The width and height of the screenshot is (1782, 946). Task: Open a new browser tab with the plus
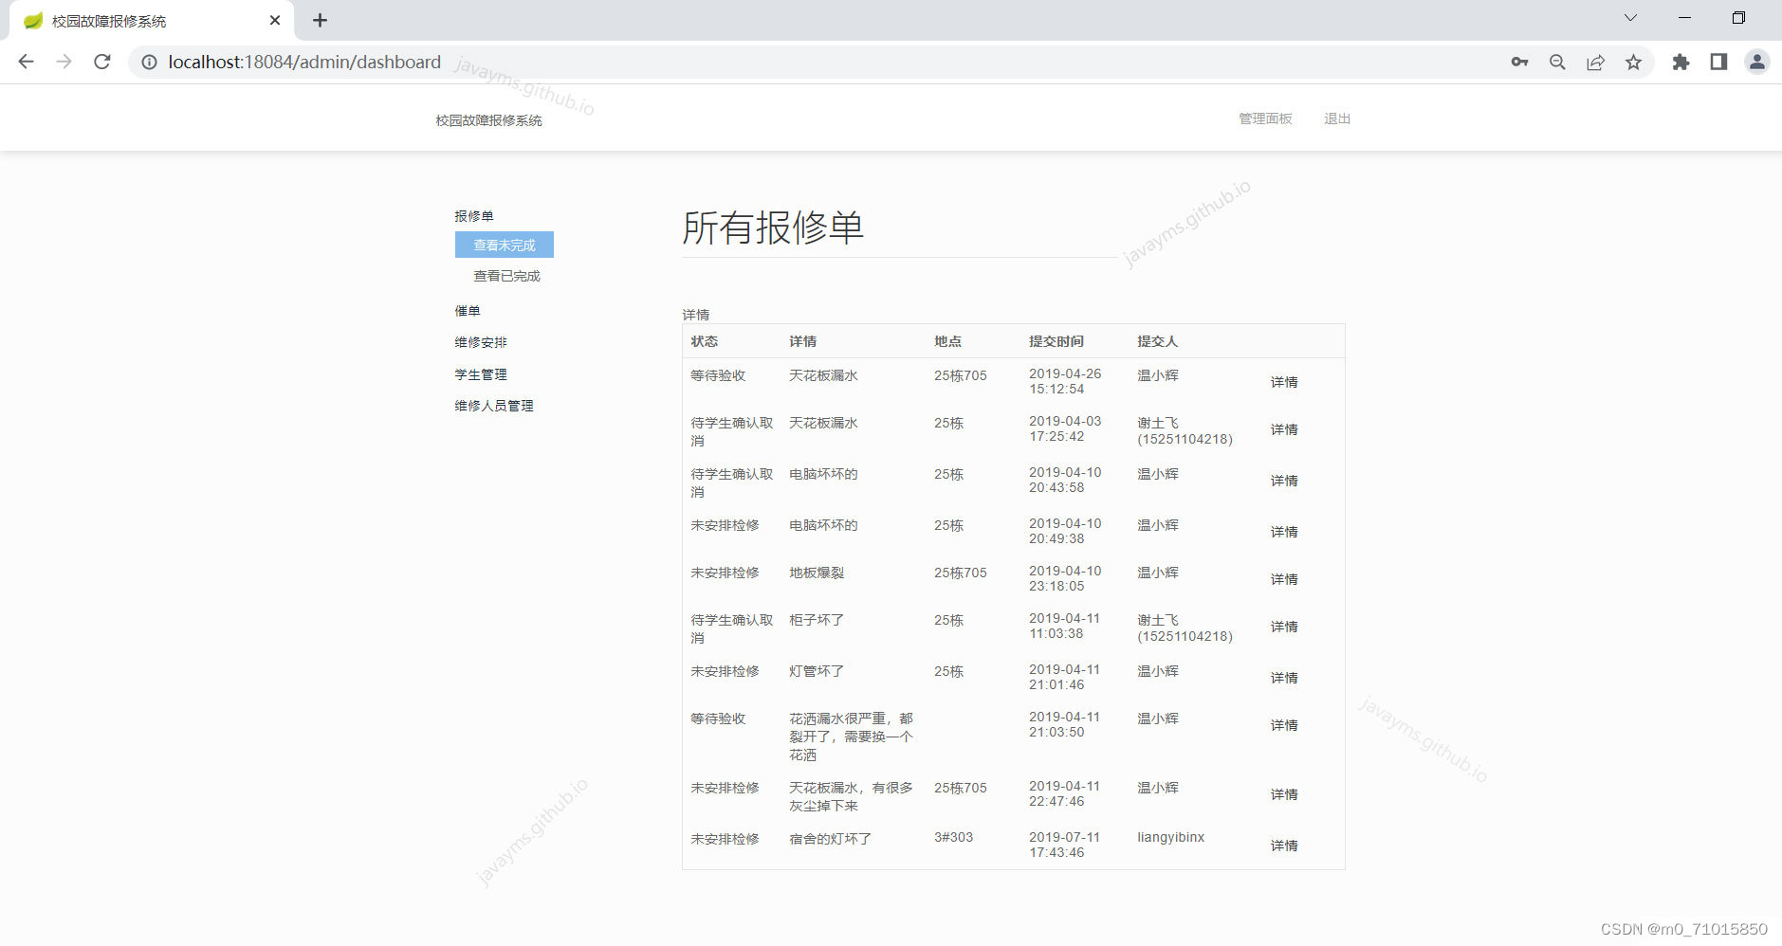[320, 20]
